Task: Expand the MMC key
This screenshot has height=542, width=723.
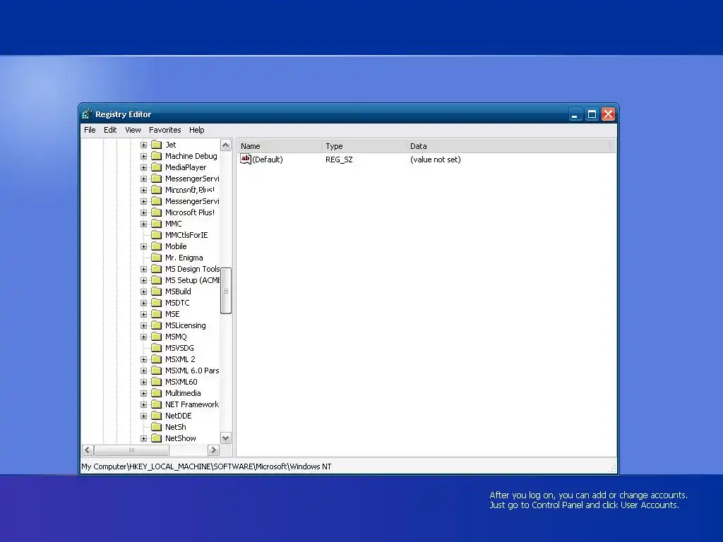Action: pos(144,224)
